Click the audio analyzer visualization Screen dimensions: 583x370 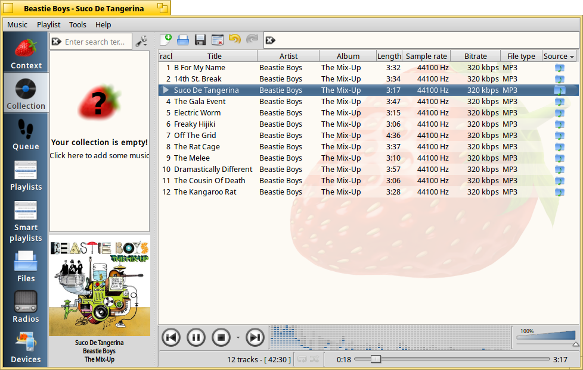click(x=389, y=337)
